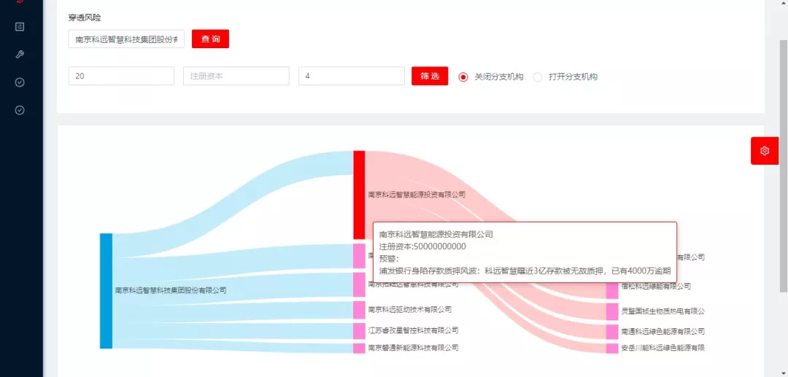The image size is (788, 377).
Task: Enable 打开分支机构 radio option
Action: (538, 77)
